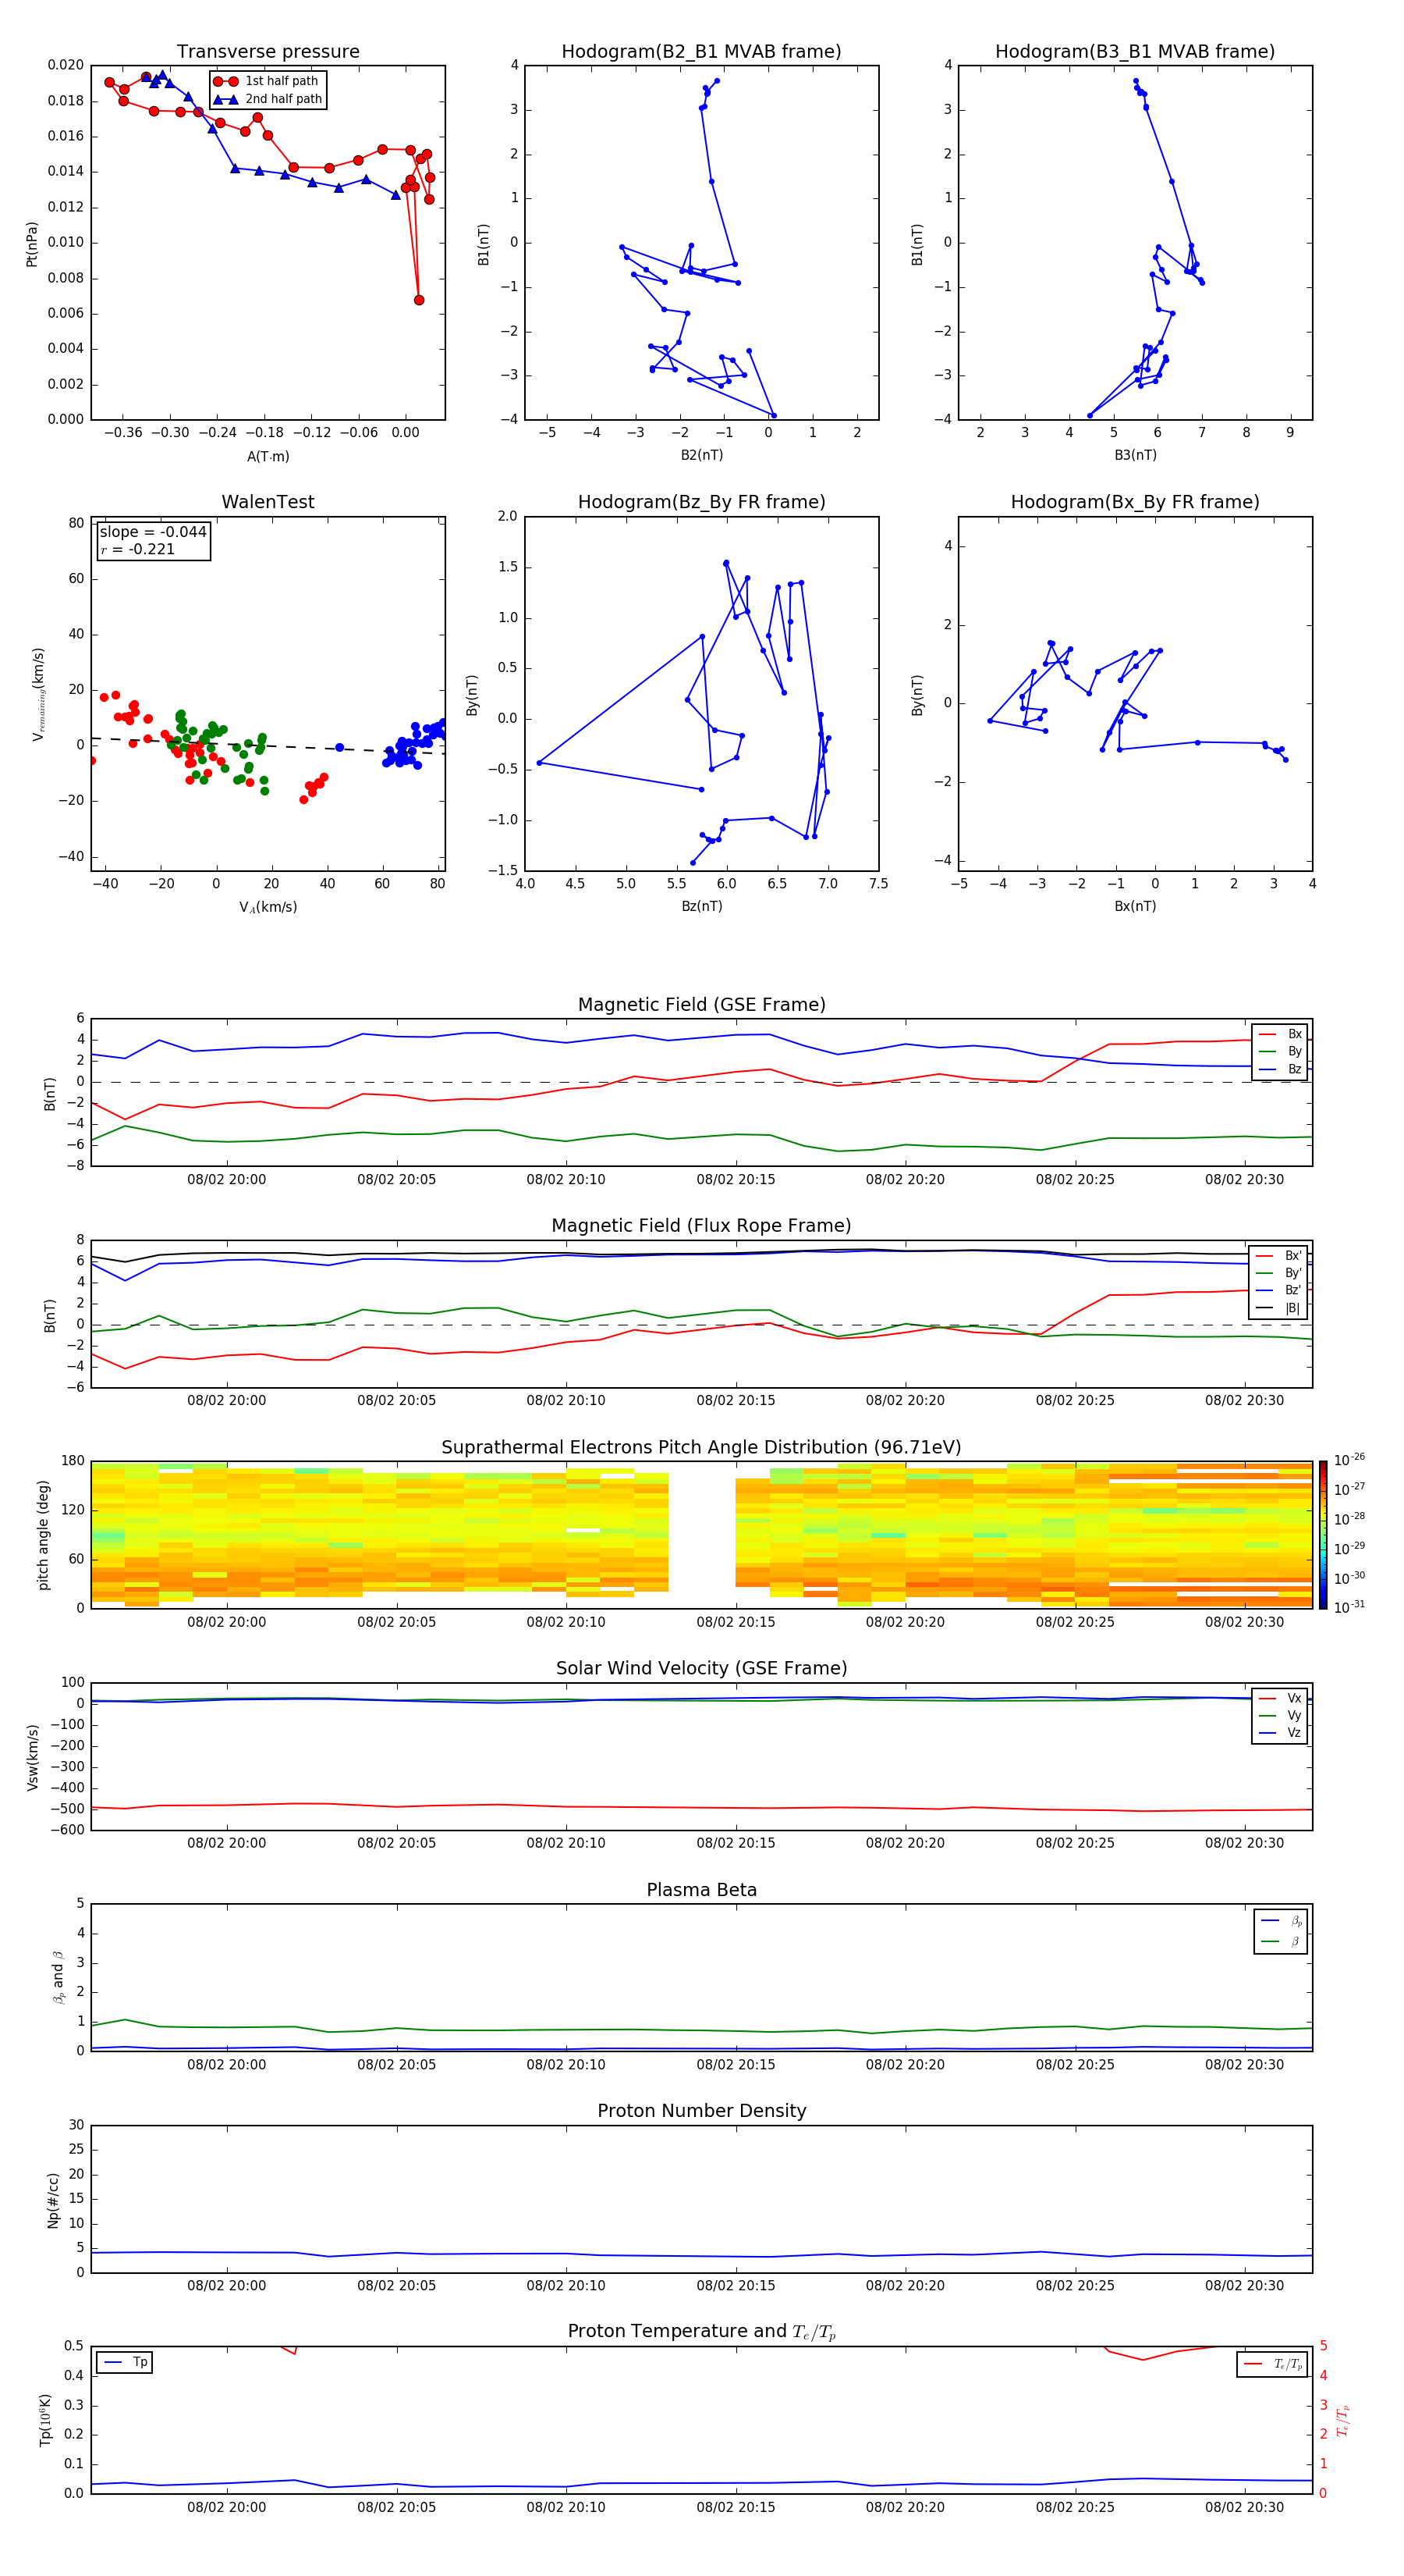
Task: Click 'Bx(nT)' x-axis label
Action: pos(1135,906)
